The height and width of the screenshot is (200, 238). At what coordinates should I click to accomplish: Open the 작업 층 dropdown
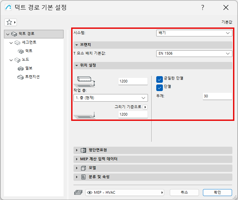click(x=111, y=98)
